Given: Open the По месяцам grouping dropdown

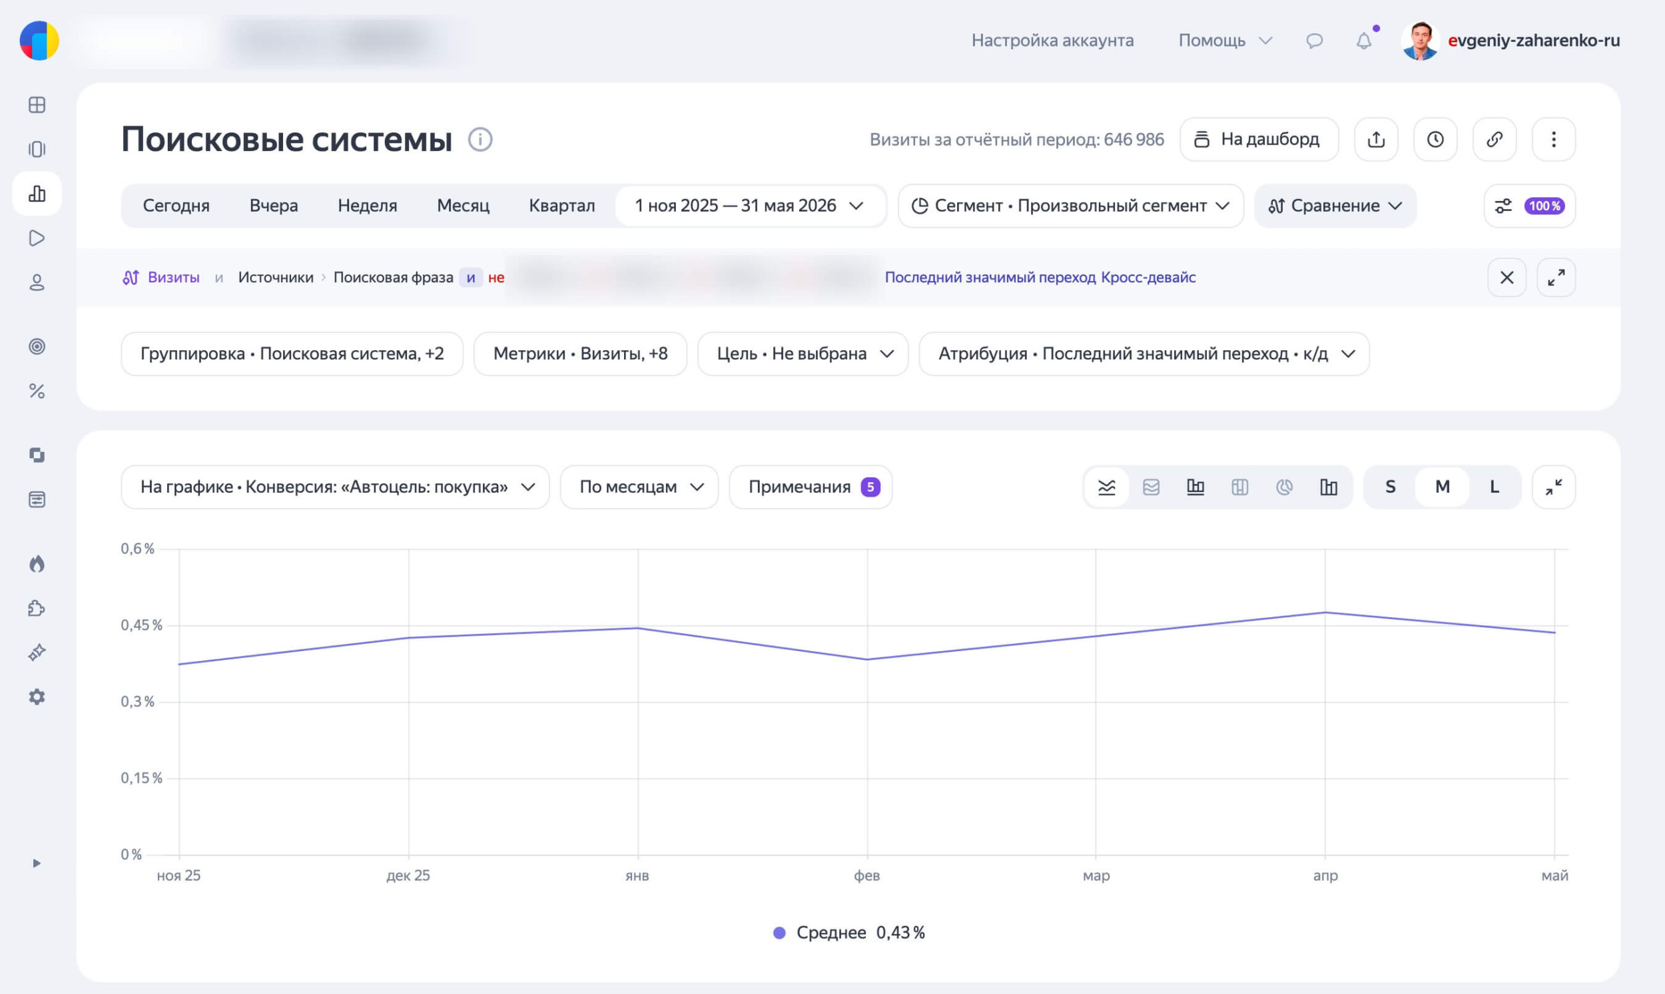Looking at the screenshot, I should point(639,487).
